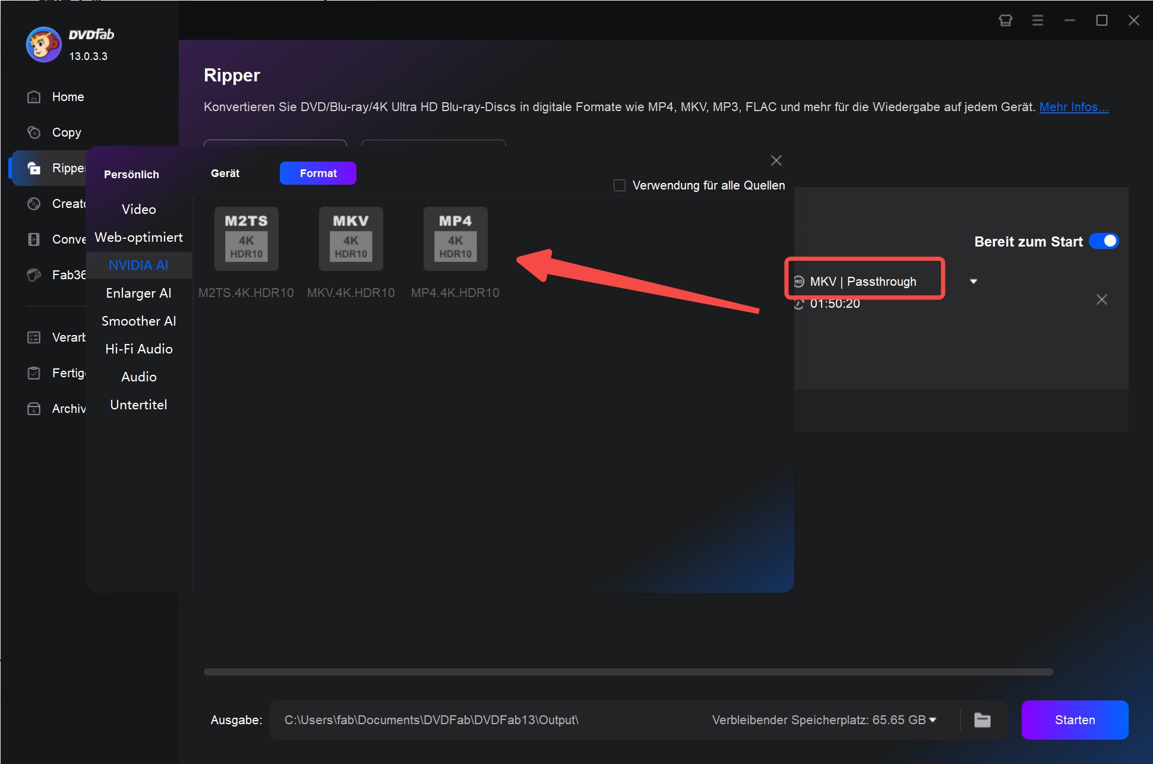1153x764 pixels.
Task: Click the Starten button
Action: click(1075, 720)
